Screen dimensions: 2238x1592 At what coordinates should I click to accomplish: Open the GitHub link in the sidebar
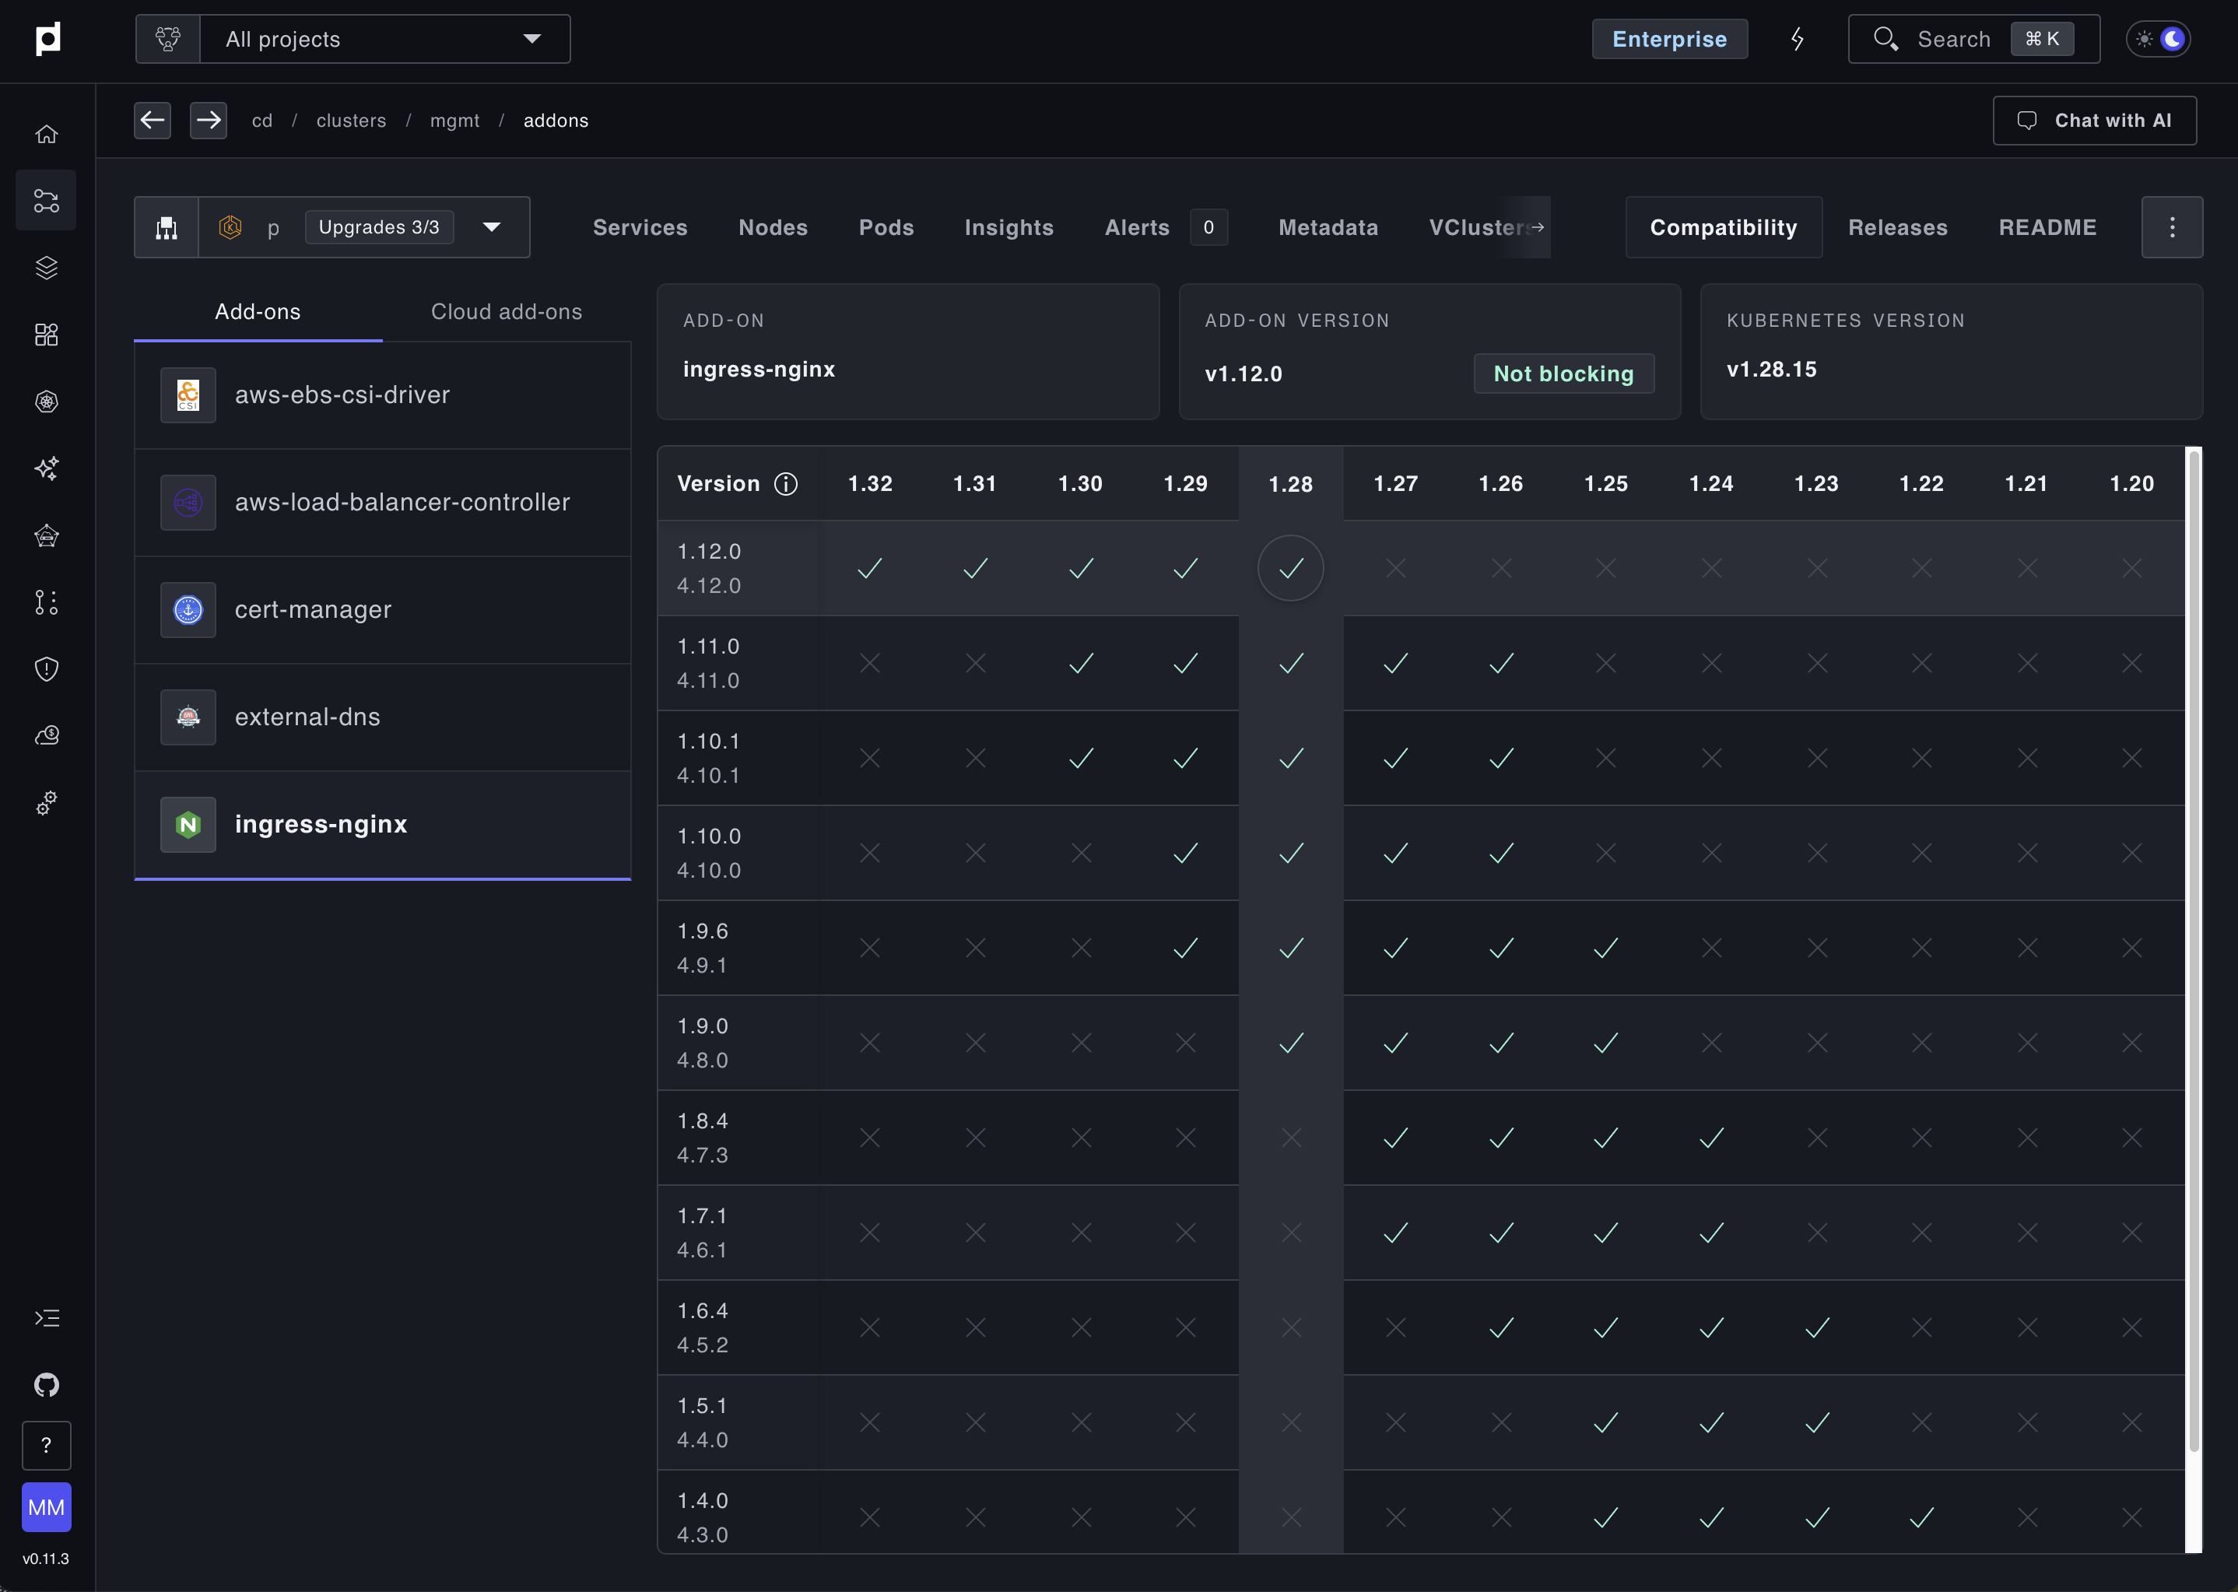click(x=46, y=1384)
